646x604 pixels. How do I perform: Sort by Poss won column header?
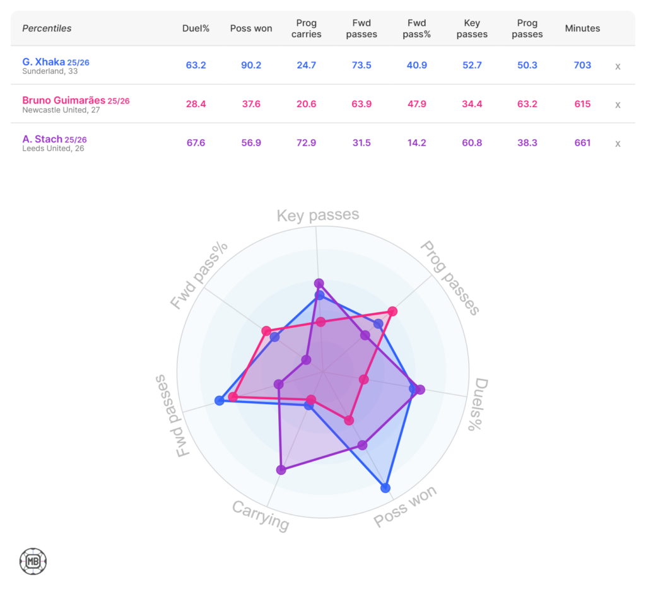click(x=251, y=28)
